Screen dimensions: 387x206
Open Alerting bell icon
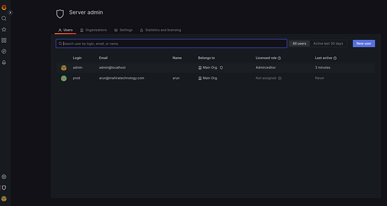(4, 62)
